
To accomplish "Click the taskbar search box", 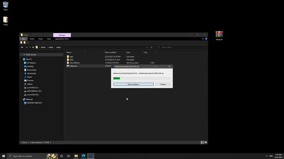I will 32,156.
